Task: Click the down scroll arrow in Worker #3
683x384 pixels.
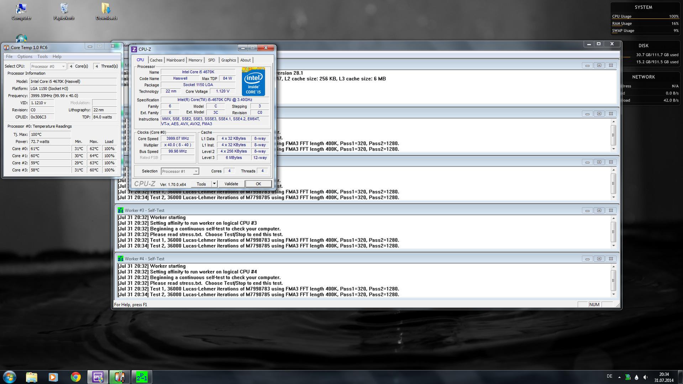Action: pyautogui.click(x=613, y=246)
